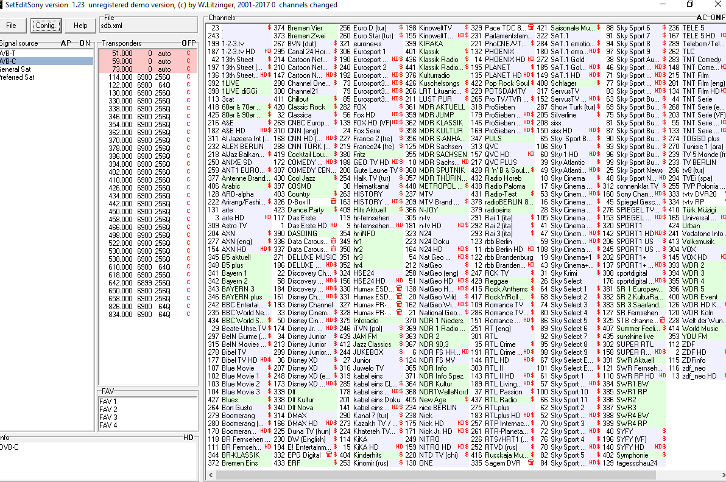Click the trash icon next to Pace TDC
The height and width of the screenshot is (482, 726).
click(x=530, y=28)
